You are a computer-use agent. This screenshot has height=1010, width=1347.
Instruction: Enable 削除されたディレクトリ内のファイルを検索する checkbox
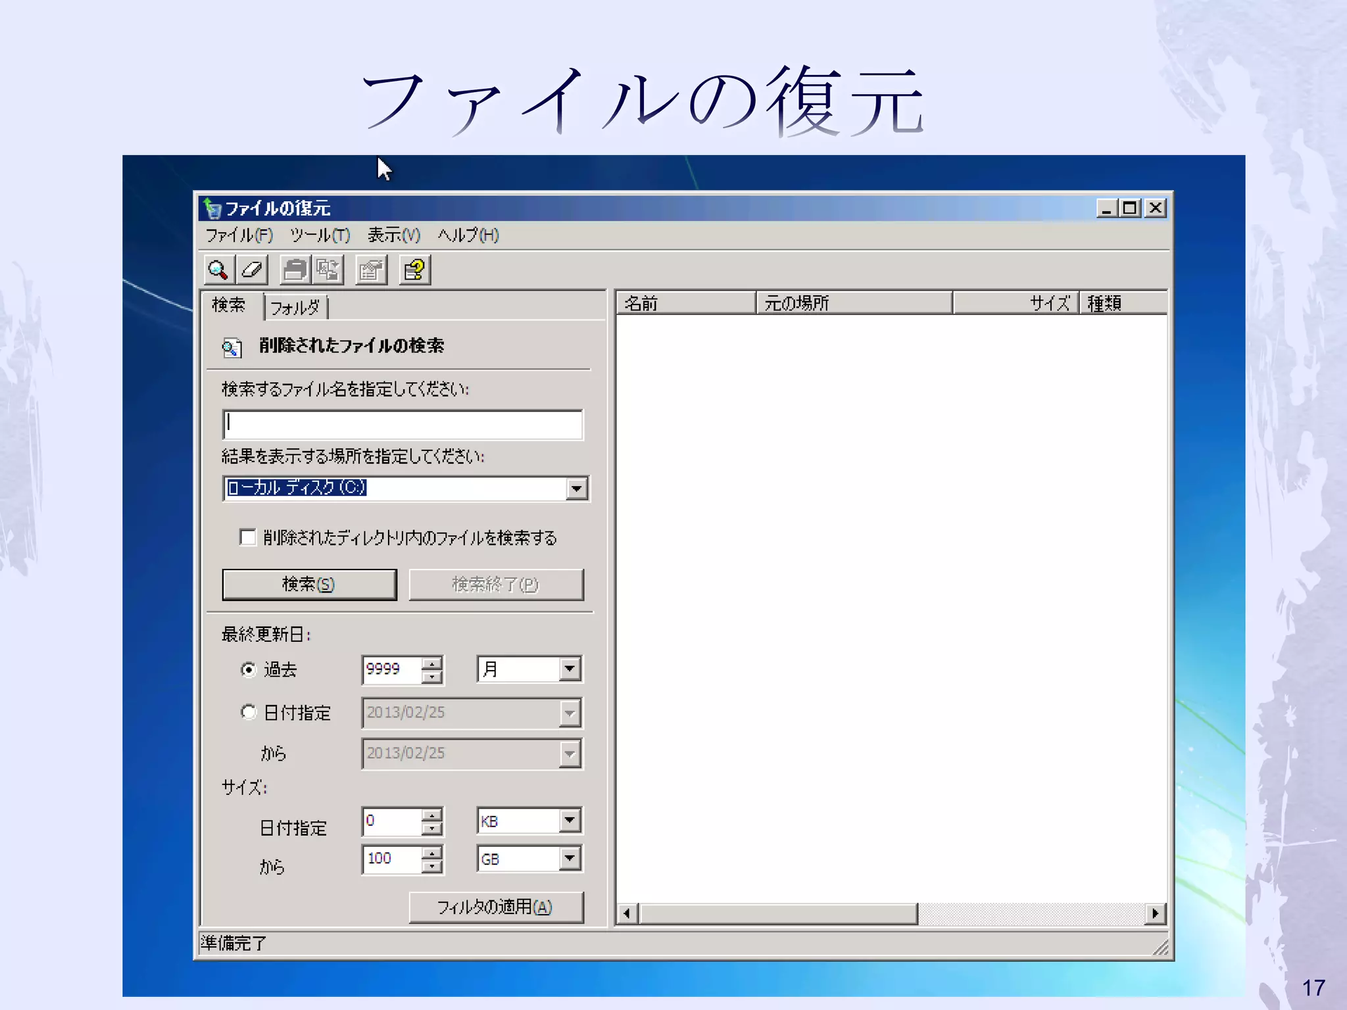tap(248, 537)
